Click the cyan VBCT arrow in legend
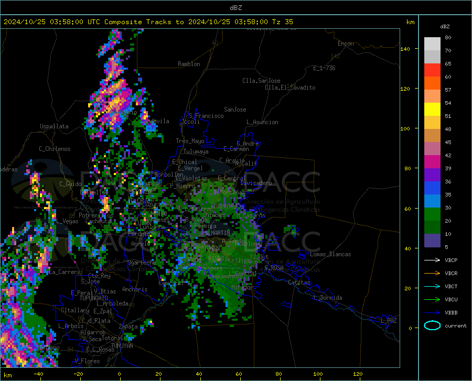This screenshot has height=381, width=472. point(432,286)
